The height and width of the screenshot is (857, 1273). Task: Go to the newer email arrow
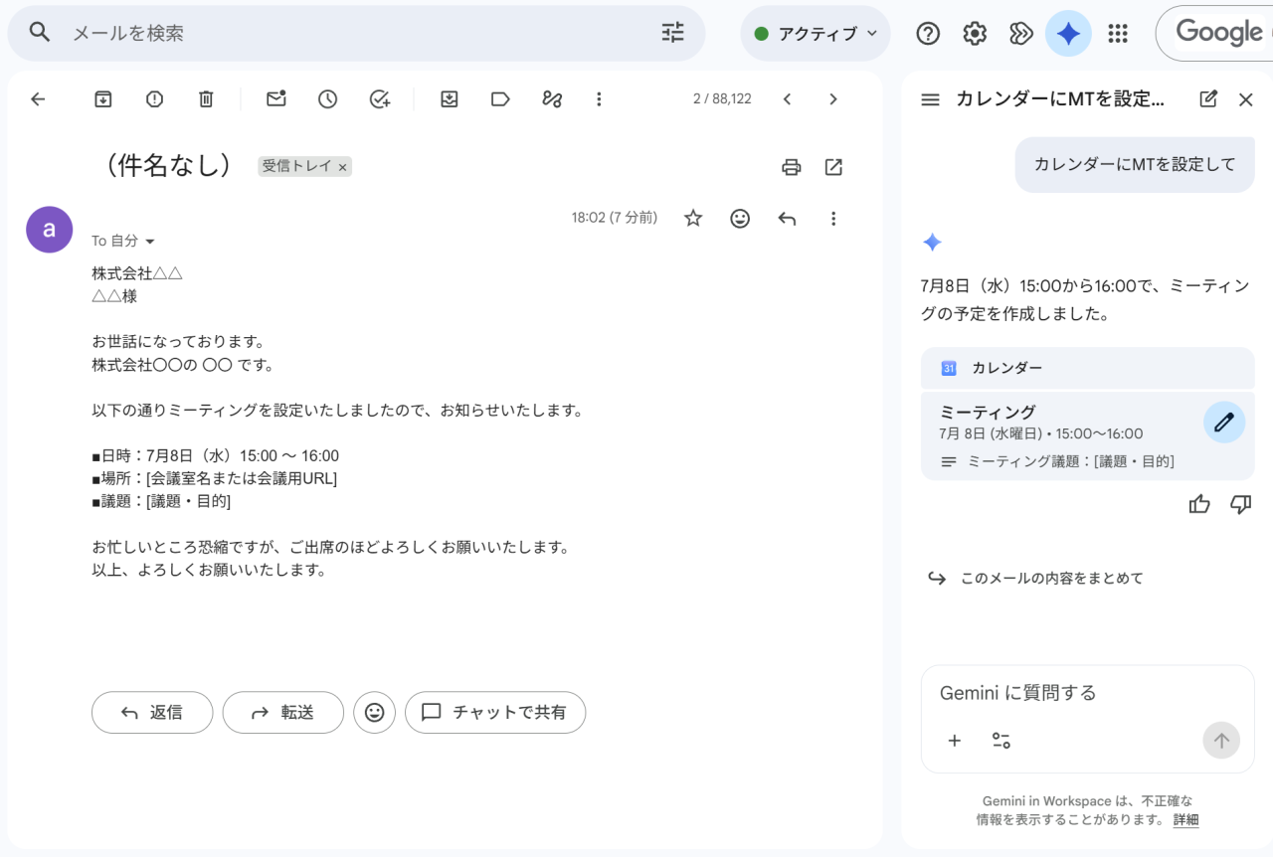tap(787, 98)
